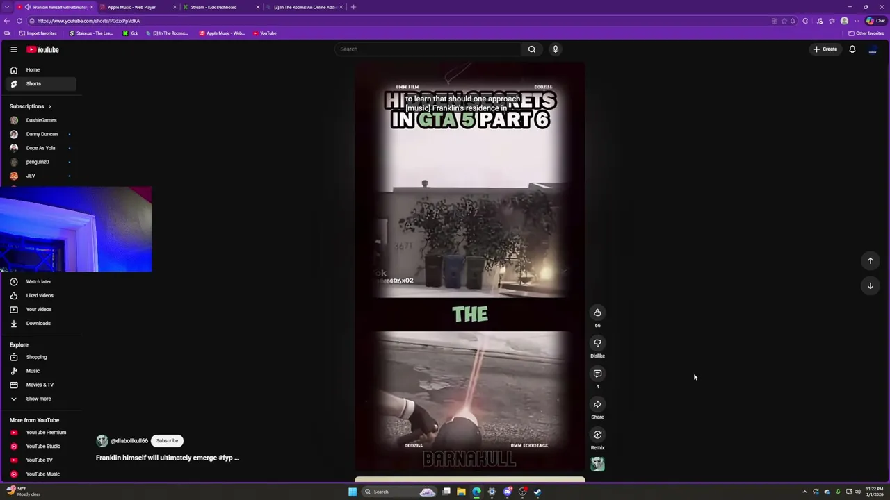The width and height of the screenshot is (890, 500).
Task: Open Kick bookmark in favorites bar
Action: pyautogui.click(x=130, y=33)
